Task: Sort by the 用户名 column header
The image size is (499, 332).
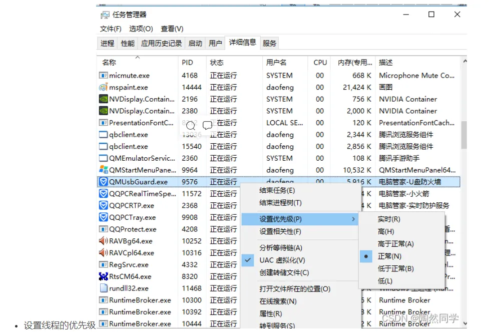Action: (285, 63)
